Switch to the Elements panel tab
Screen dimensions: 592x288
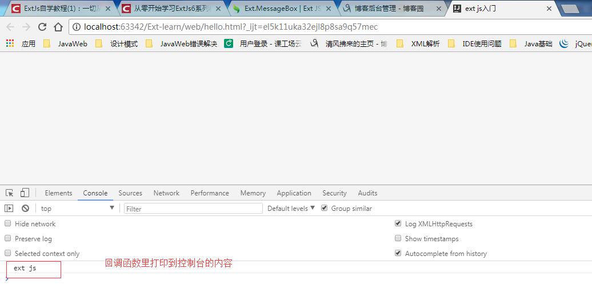click(x=58, y=193)
